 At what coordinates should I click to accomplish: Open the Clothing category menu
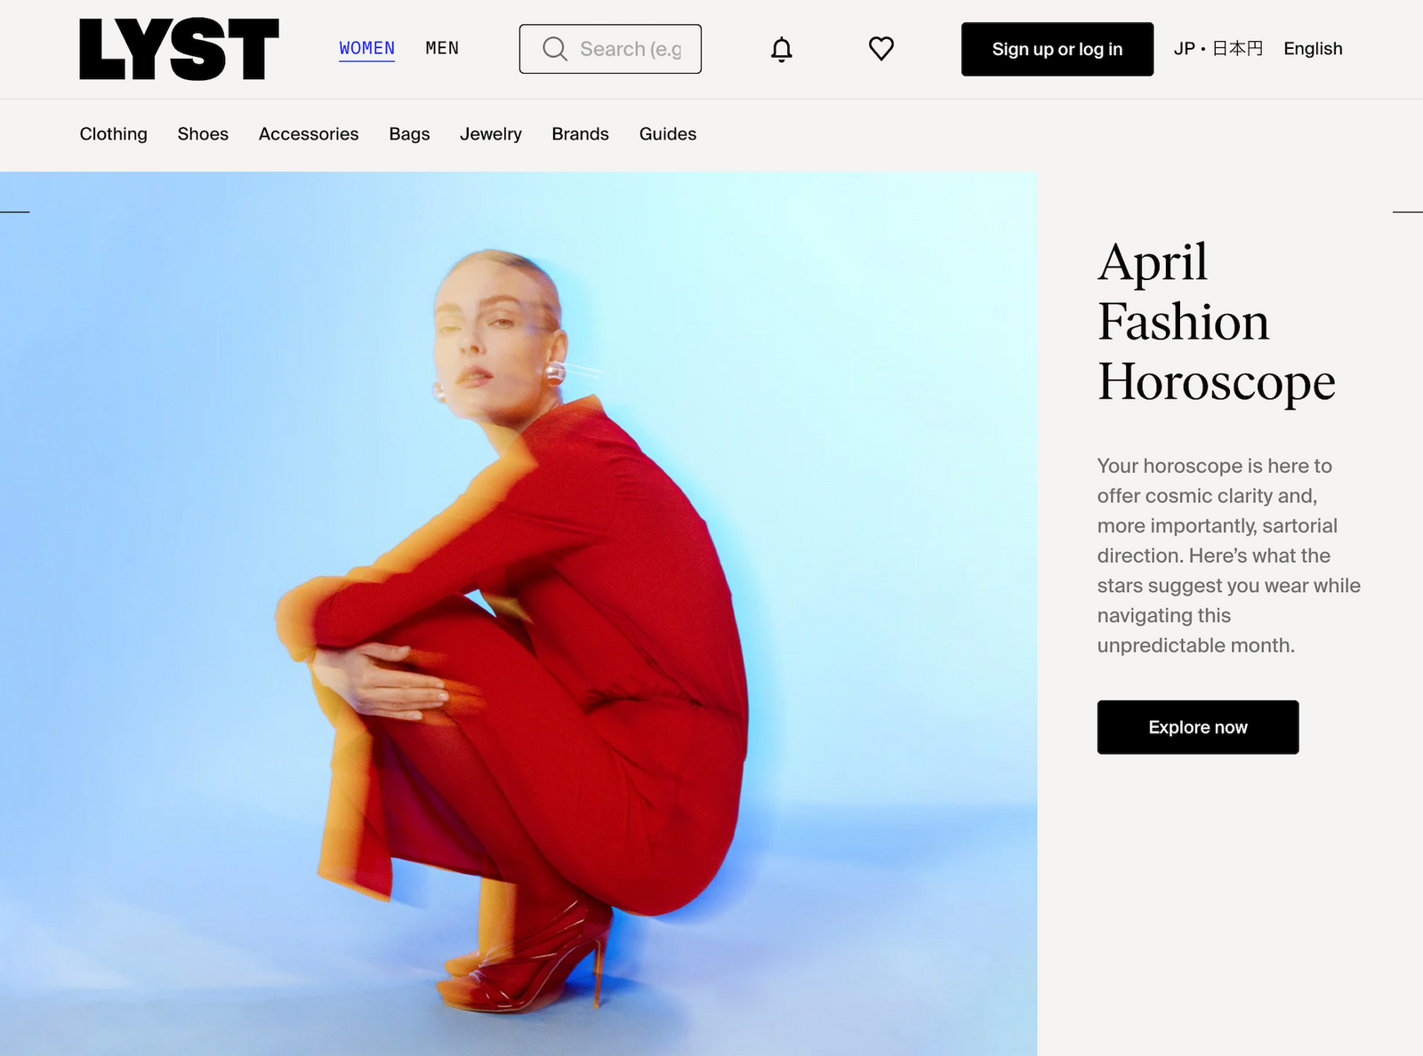coord(113,134)
